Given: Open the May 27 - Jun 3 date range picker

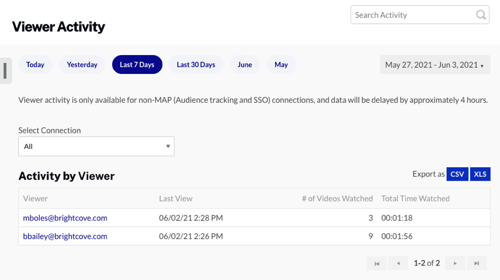Looking at the screenshot, I should point(435,65).
